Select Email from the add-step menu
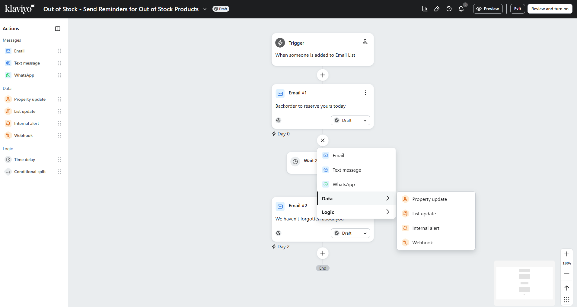The image size is (577, 307). (337, 155)
